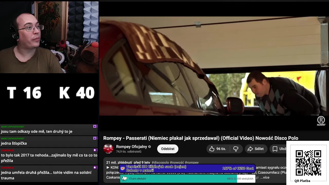Click chat message 'jsou tam odkazy ode mě'
This screenshot has height=185, width=329.
pos(36,132)
